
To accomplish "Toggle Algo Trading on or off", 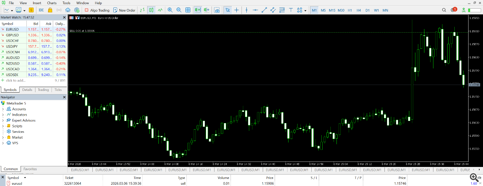I will coord(97,10).
